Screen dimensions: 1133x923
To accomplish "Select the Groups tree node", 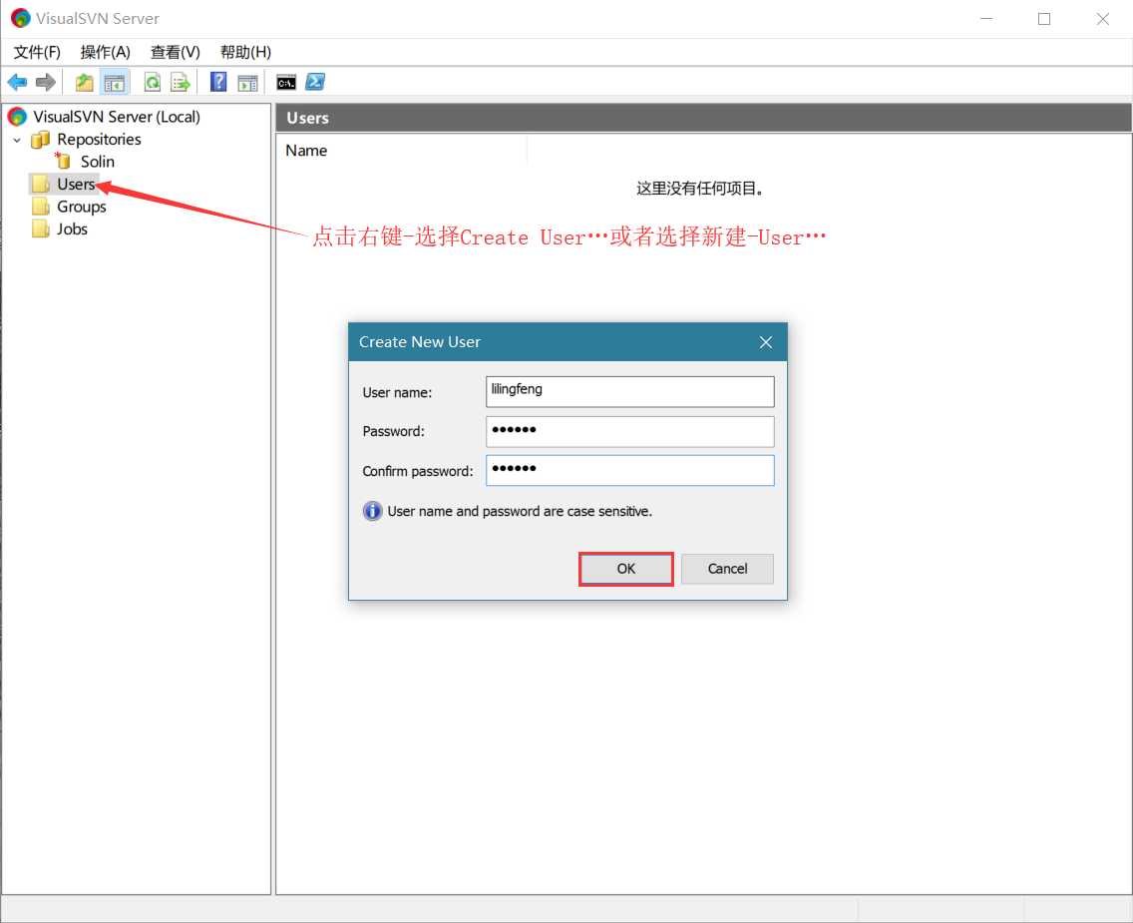I will point(82,207).
